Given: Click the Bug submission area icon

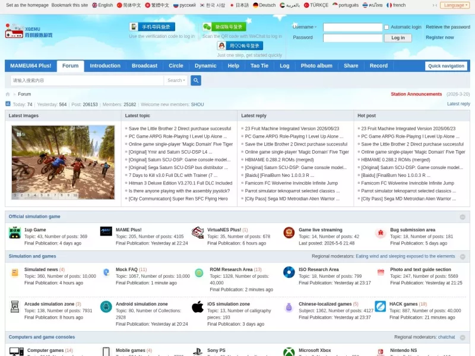Looking at the screenshot, I should [381, 233].
